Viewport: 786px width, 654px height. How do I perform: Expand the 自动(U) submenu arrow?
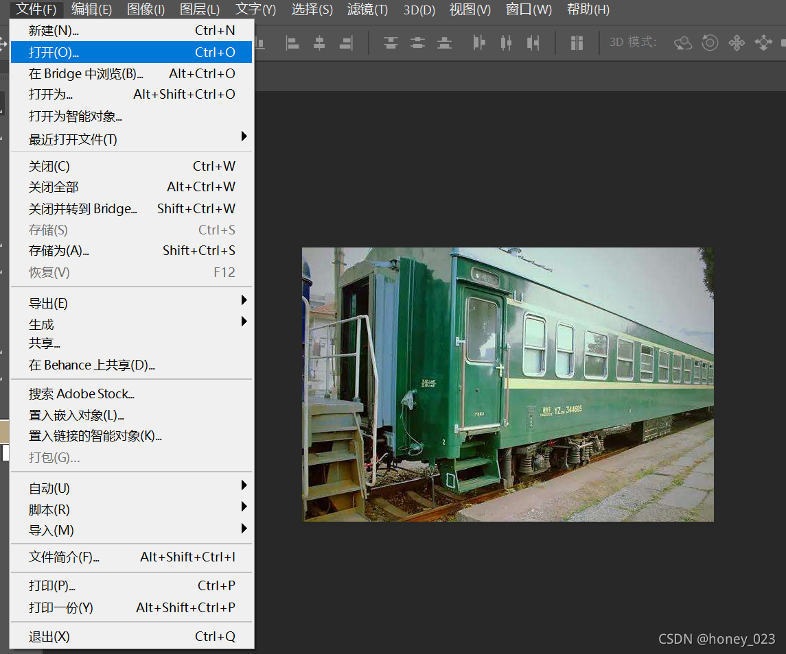[x=244, y=485]
